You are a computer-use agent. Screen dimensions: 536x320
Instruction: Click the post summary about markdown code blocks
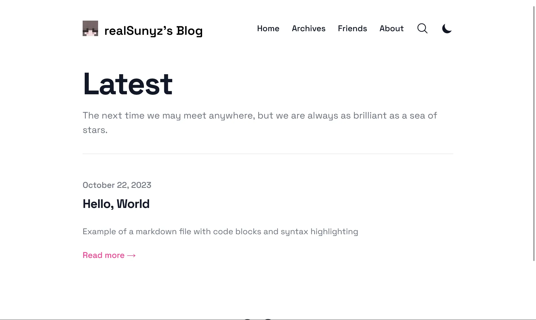220,231
